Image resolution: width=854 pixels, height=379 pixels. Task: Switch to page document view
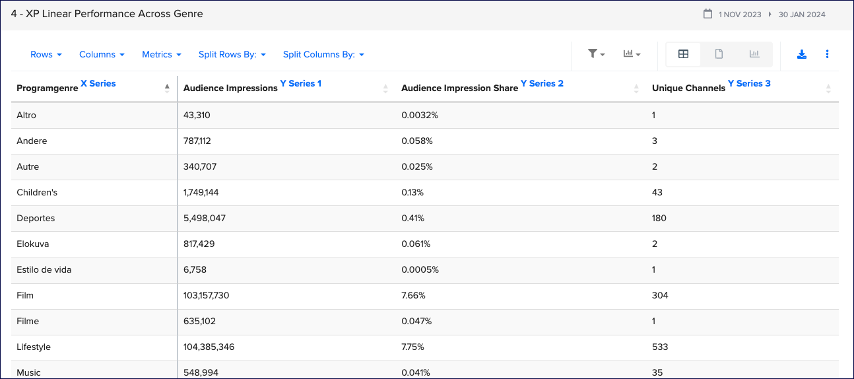click(719, 54)
